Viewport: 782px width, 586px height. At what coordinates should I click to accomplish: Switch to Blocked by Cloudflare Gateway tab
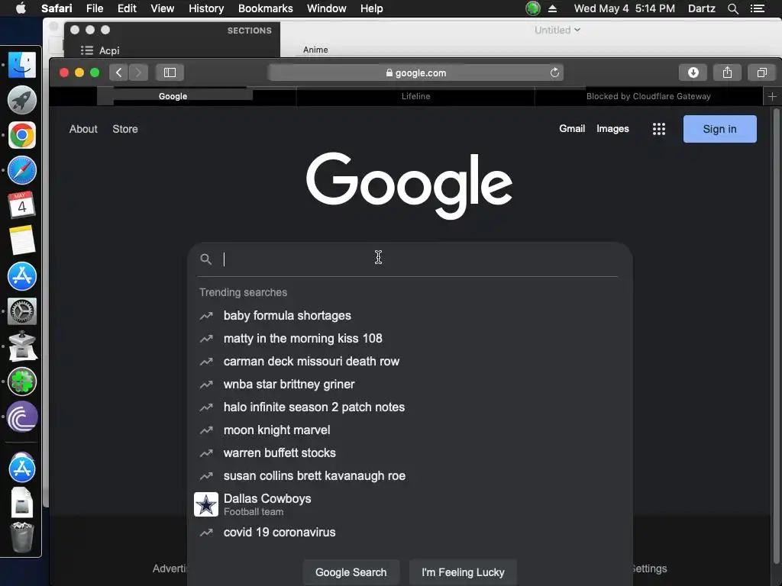pos(648,96)
